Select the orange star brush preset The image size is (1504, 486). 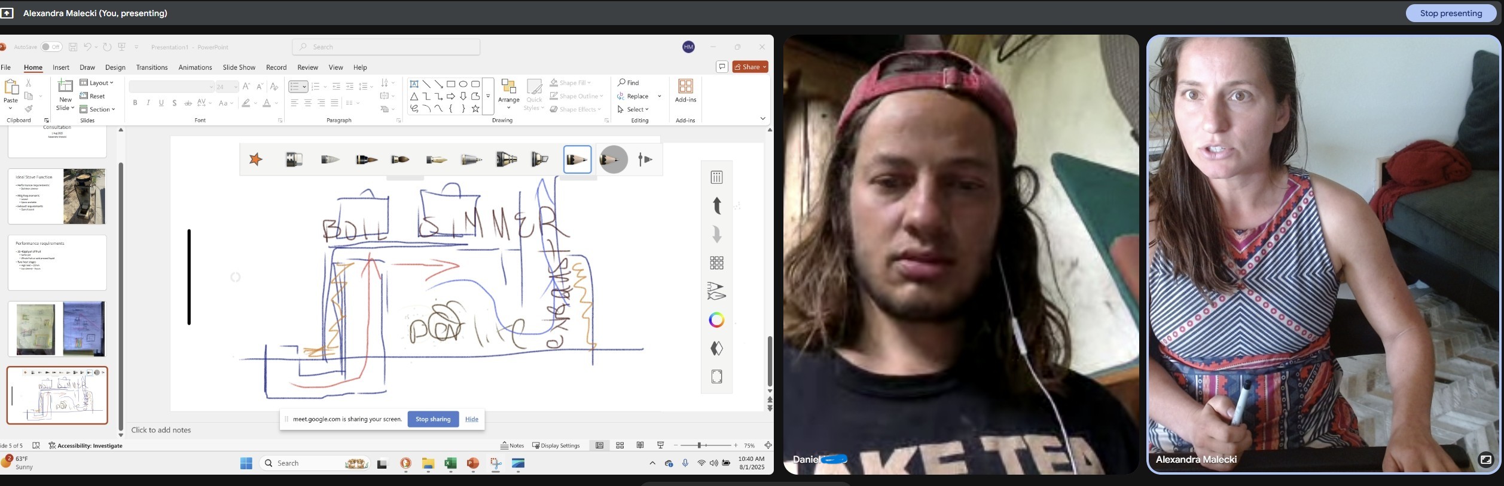256,159
